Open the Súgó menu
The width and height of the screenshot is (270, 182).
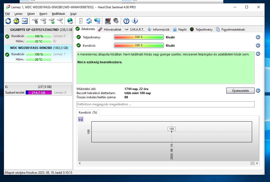[73, 14]
